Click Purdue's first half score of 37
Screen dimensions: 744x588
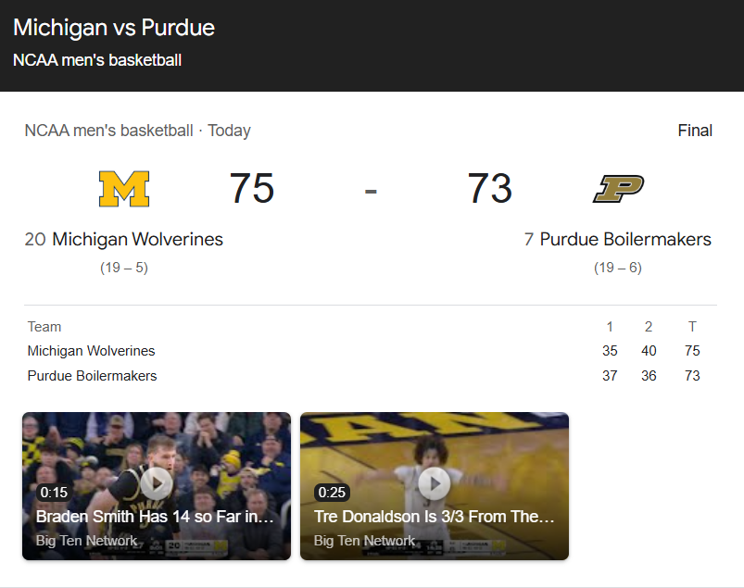(x=610, y=376)
